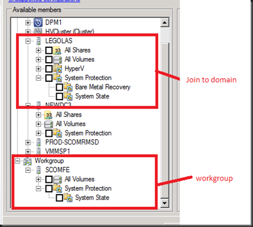
Task: Check SCOMFE All Volumes checkbox
Action: coord(49,179)
